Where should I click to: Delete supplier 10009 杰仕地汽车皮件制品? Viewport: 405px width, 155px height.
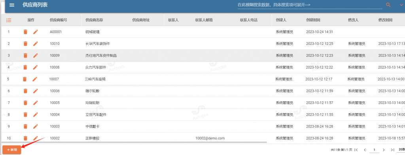coord(25,55)
